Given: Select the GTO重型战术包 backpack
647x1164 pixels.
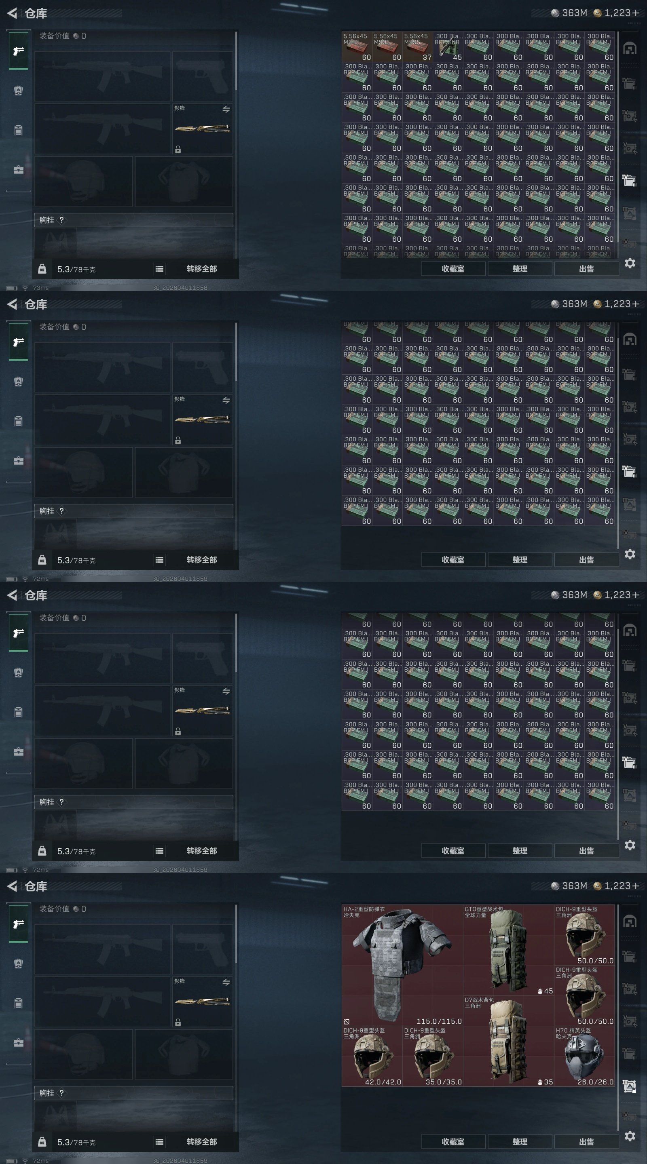Looking at the screenshot, I should (x=509, y=951).
